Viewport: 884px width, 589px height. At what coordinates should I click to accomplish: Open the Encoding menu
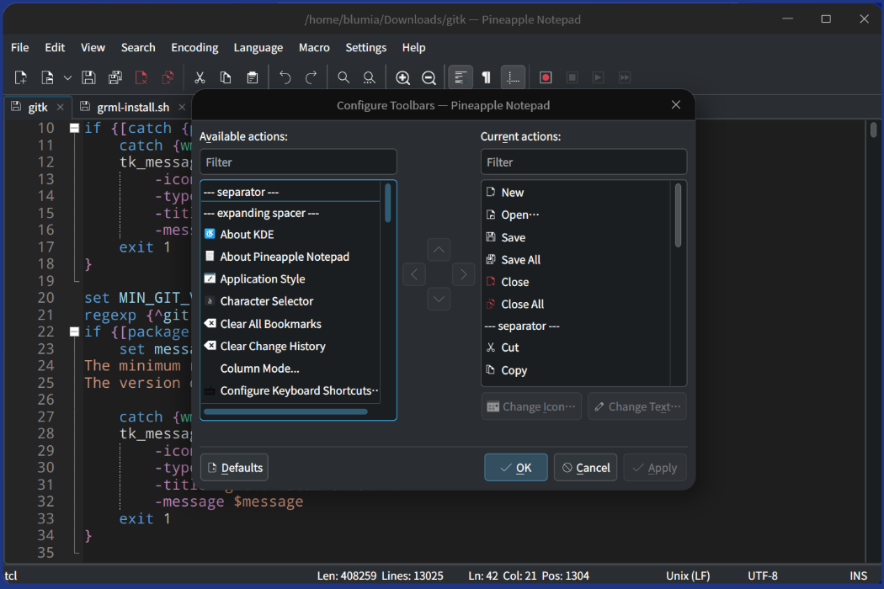(194, 48)
